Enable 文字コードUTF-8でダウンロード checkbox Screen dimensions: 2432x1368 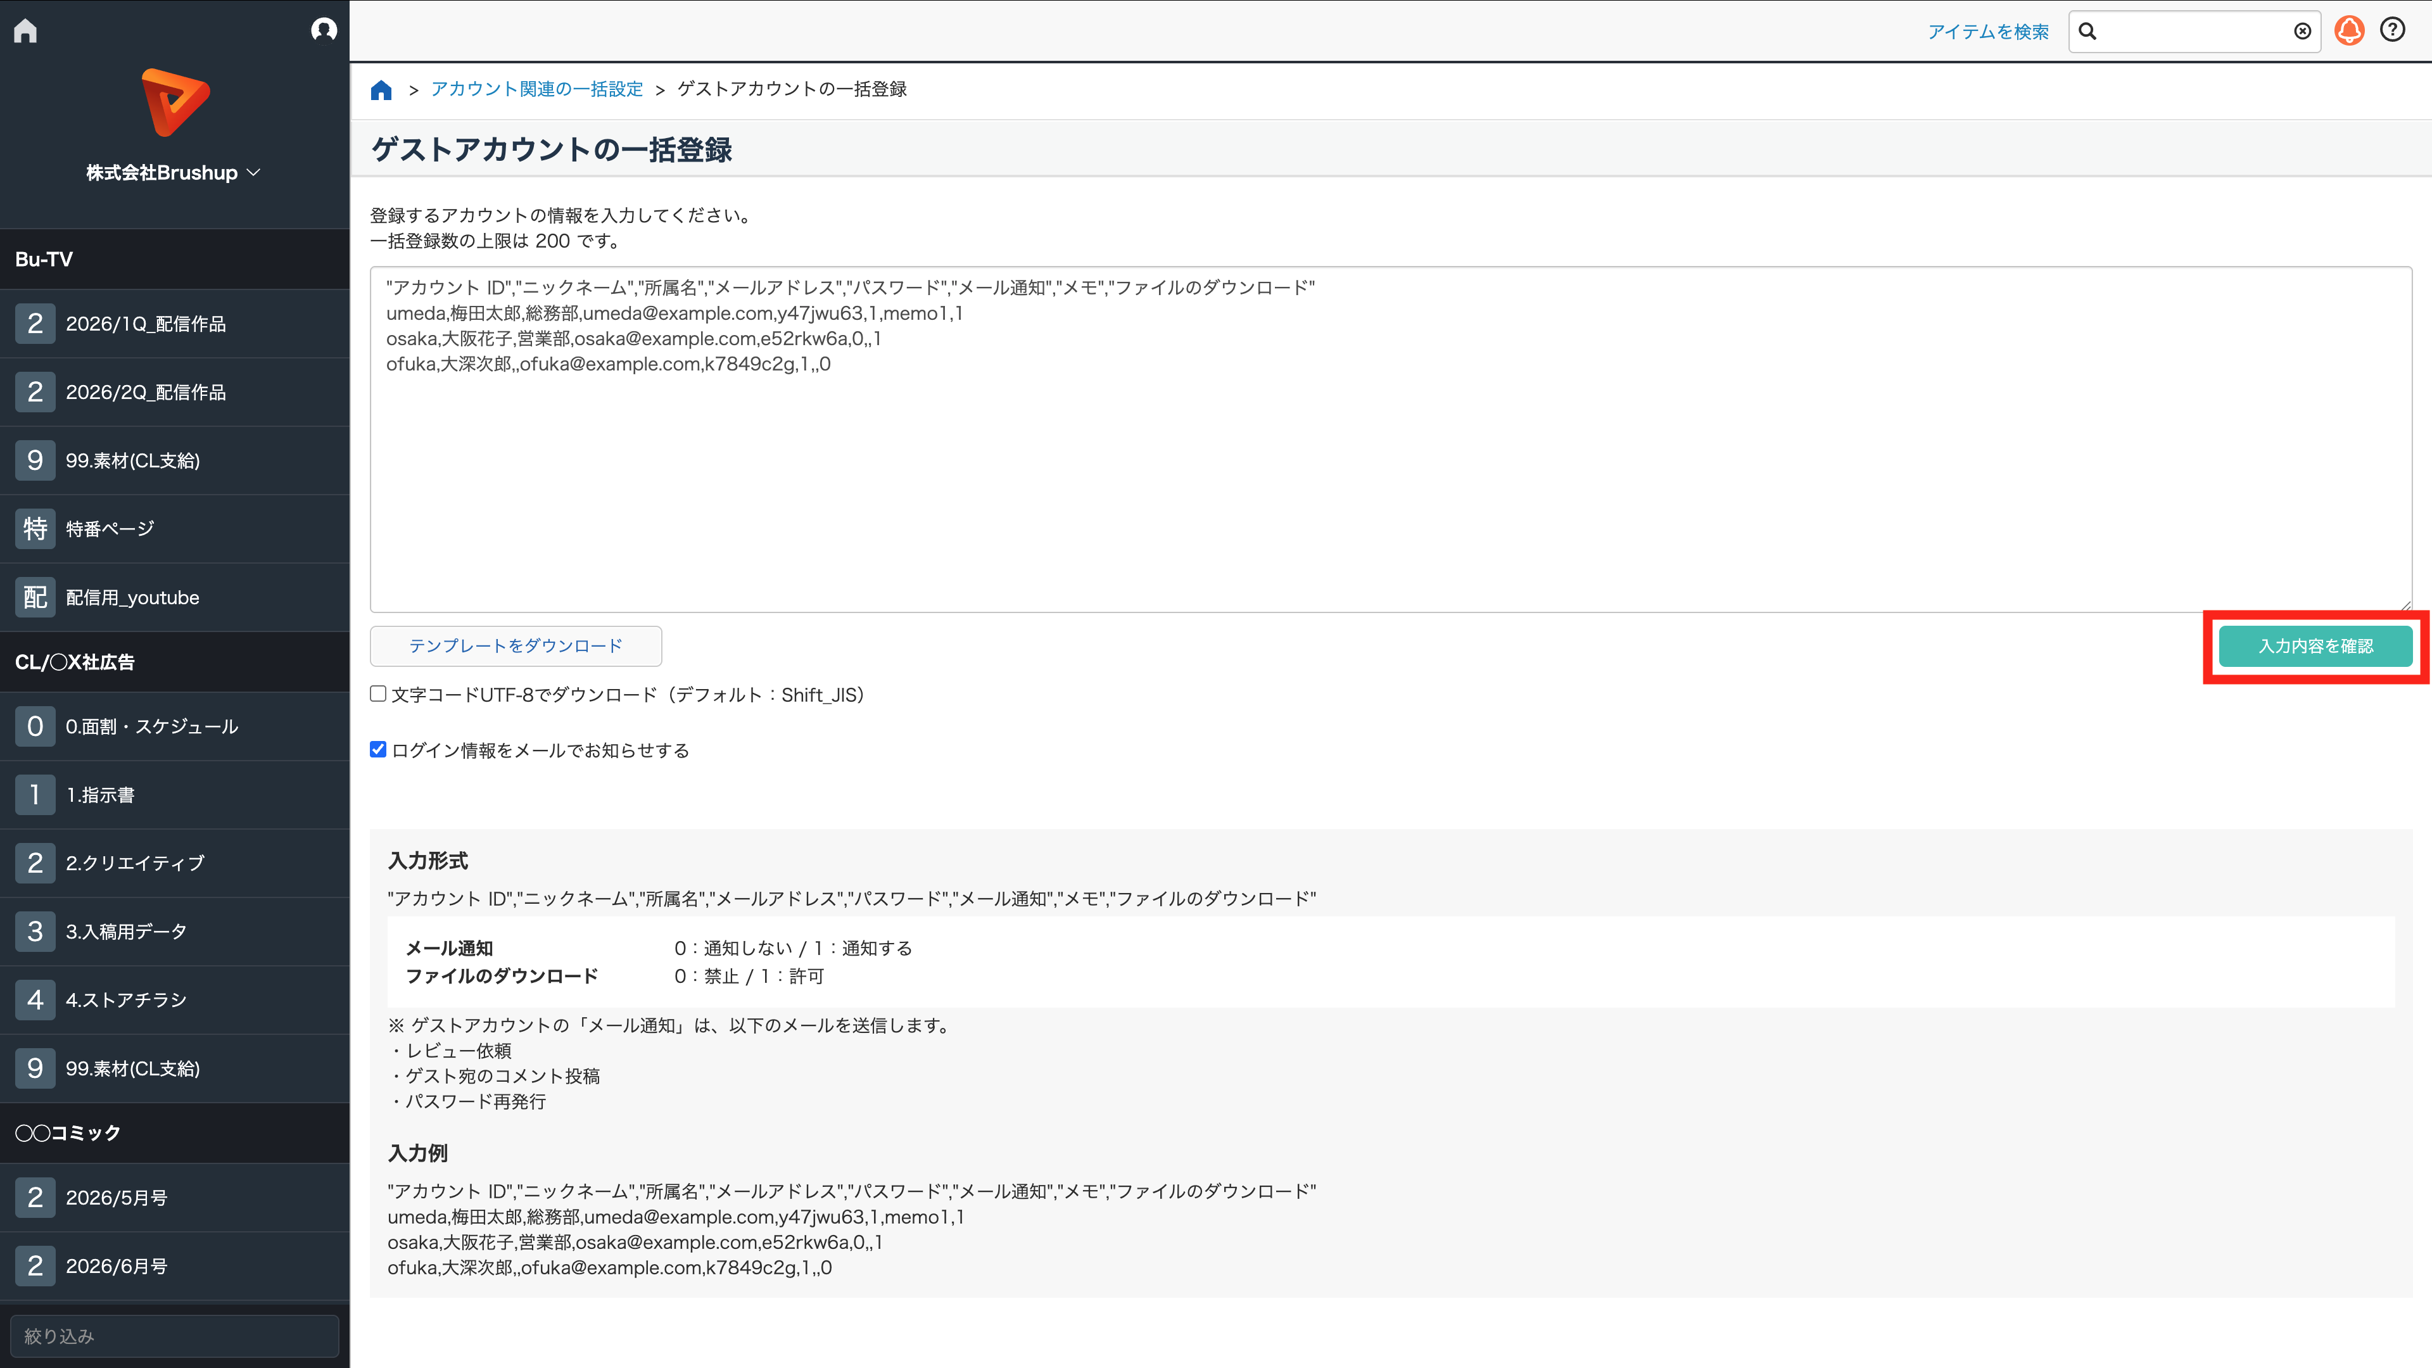click(379, 694)
